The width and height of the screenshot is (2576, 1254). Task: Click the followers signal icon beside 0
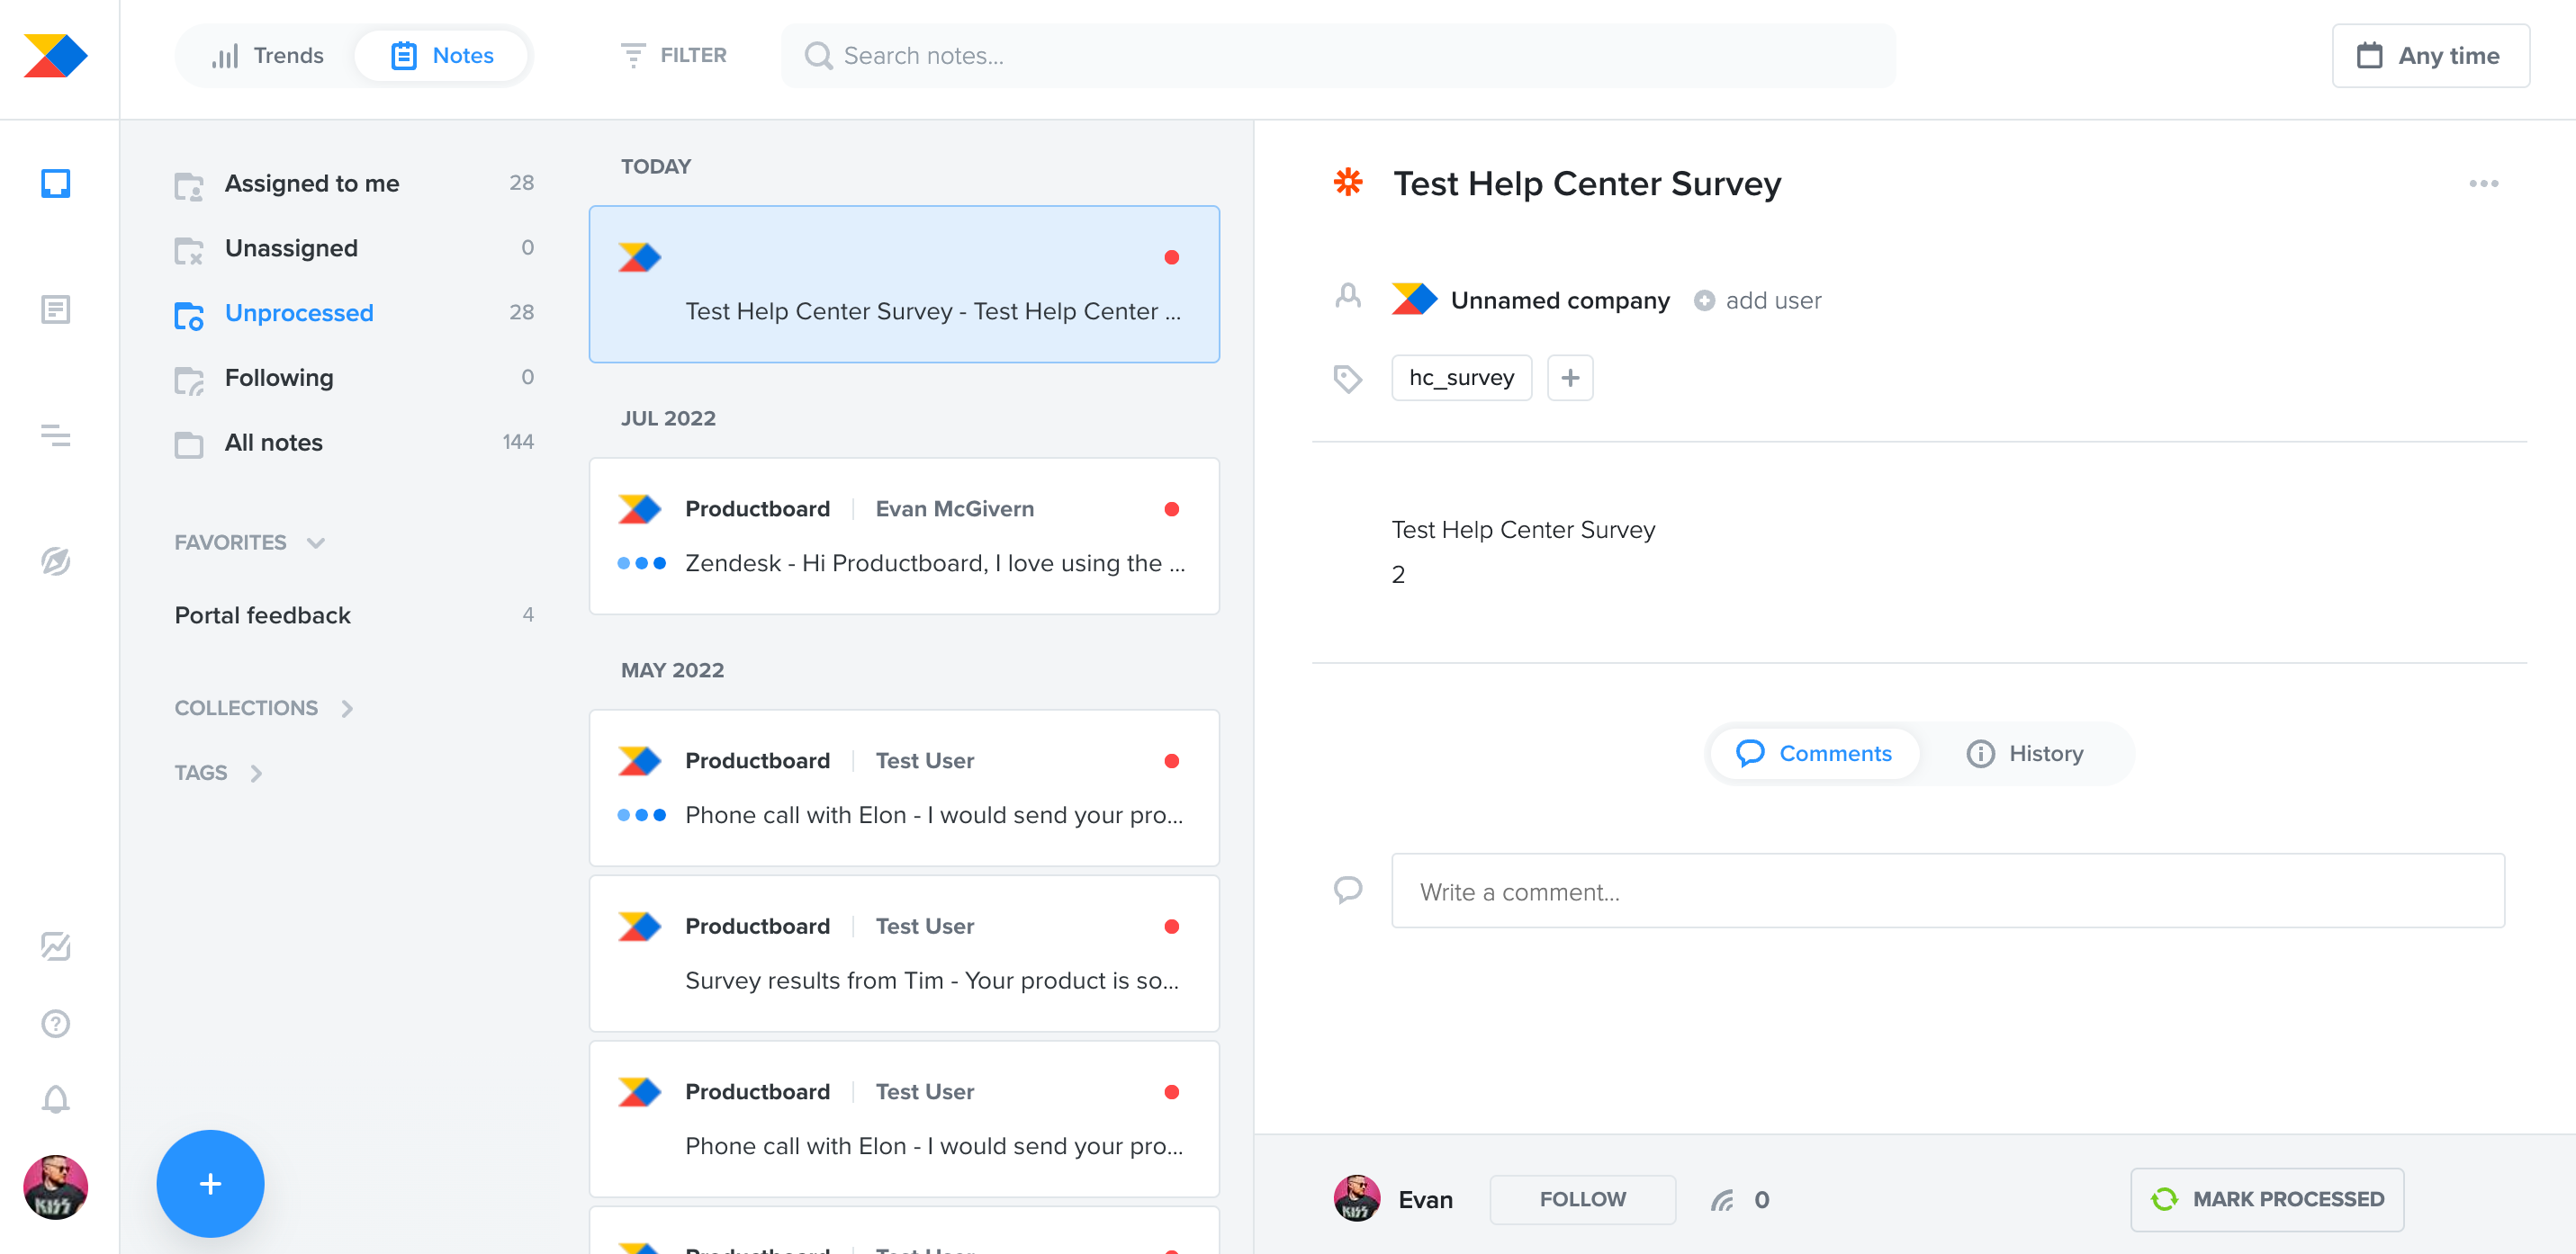click(1721, 1200)
